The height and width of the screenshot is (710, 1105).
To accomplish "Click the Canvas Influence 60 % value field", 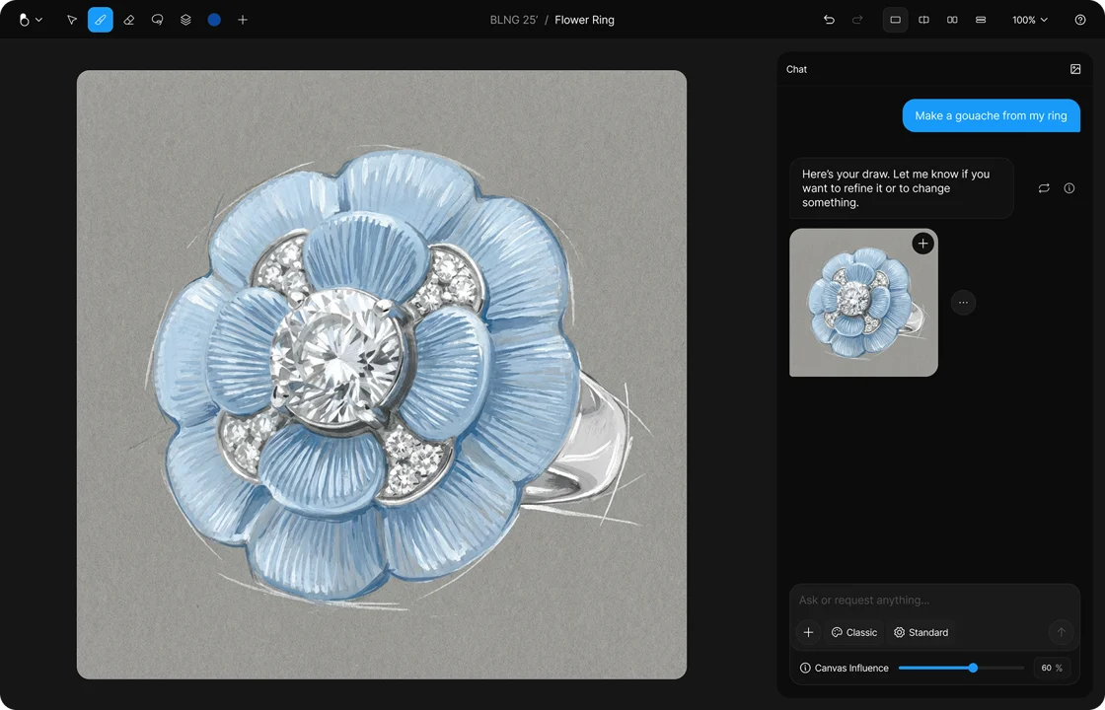I will [x=1052, y=668].
